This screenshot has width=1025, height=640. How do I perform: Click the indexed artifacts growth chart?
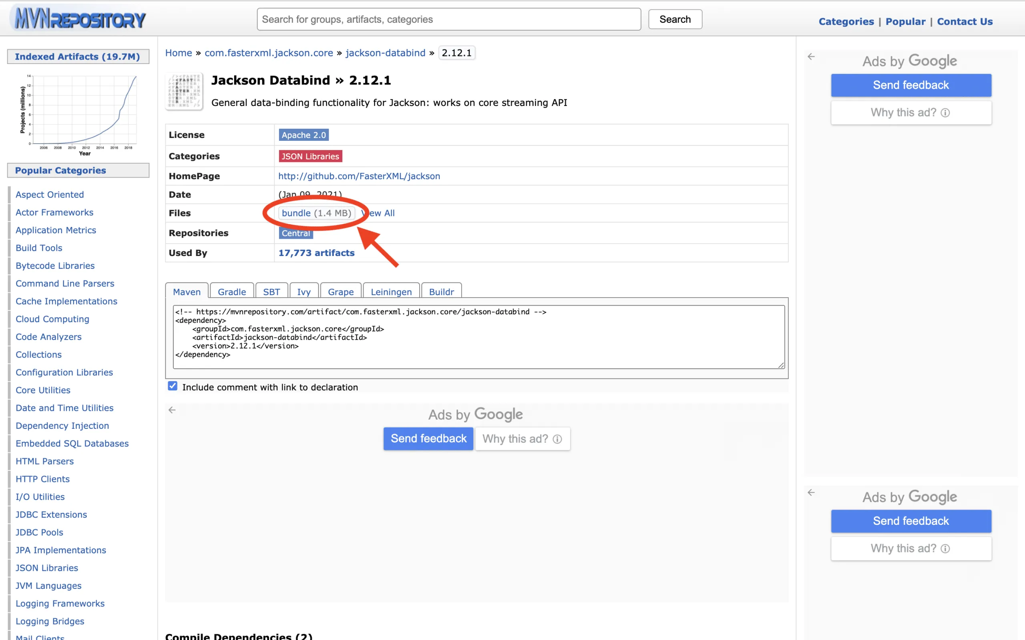[x=78, y=115]
